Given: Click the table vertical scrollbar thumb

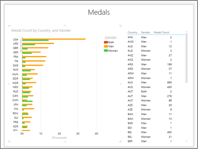Looking at the screenshot, I should [186, 58].
